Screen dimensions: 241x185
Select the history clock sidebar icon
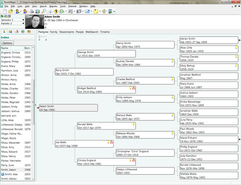pos(23,32)
